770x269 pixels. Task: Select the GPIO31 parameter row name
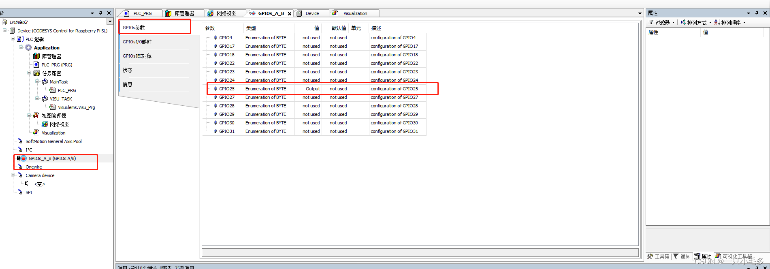click(227, 131)
